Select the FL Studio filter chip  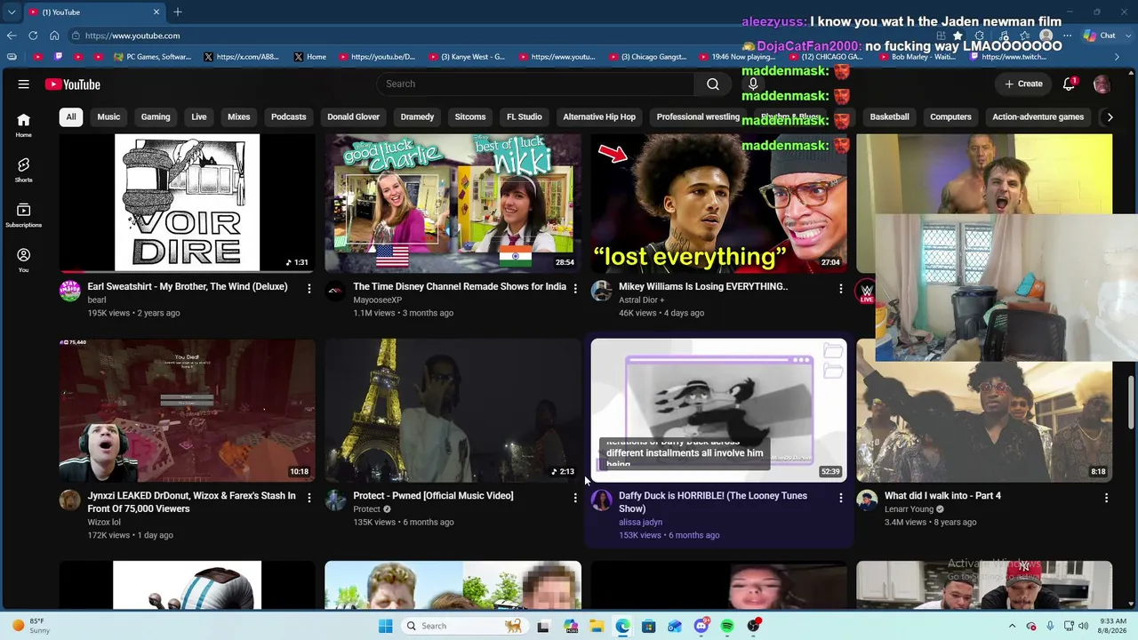coord(525,116)
